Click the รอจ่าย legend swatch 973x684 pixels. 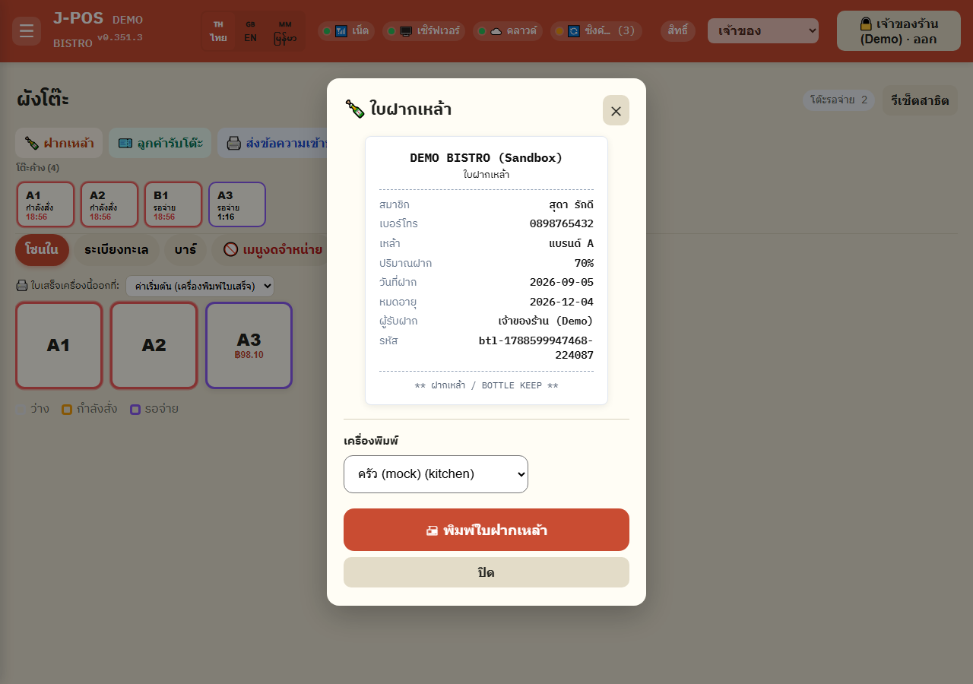pos(135,410)
